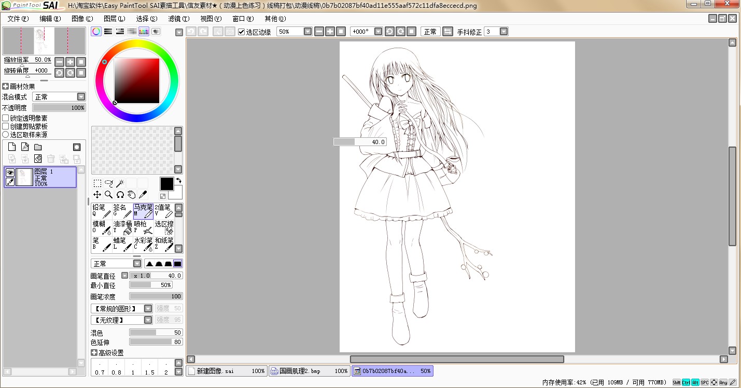Open the 【常规的圆形】 brush shape dropdown
The width and height of the screenshot is (741, 388).
(122, 308)
